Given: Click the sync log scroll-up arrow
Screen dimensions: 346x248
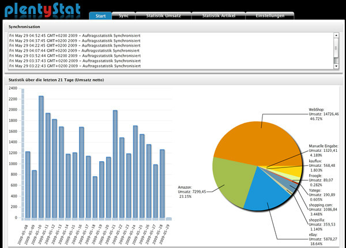Looking at the screenshot, I should pyautogui.click(x=336, y=35).
